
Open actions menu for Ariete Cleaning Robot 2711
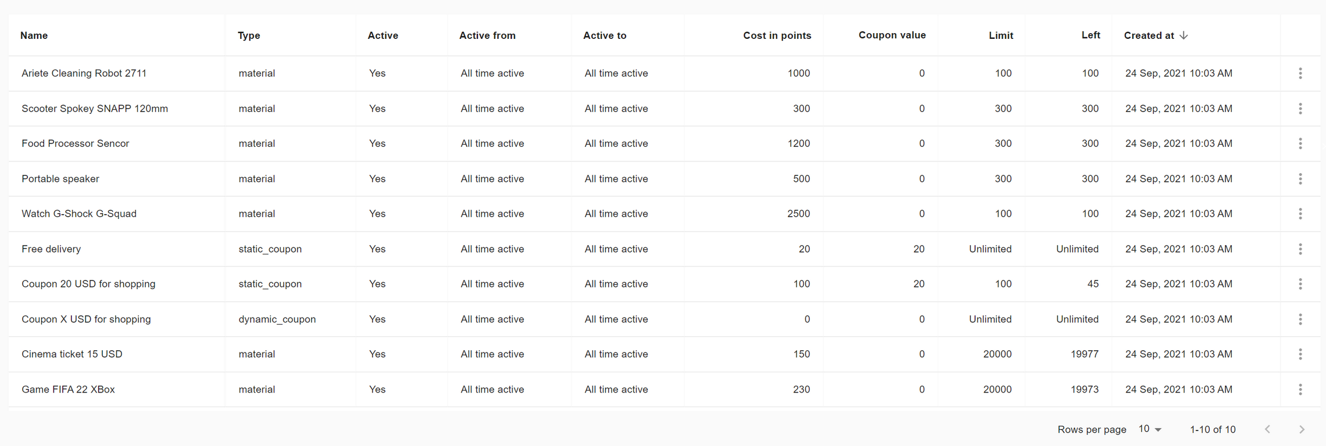(x=1300, y=73)
